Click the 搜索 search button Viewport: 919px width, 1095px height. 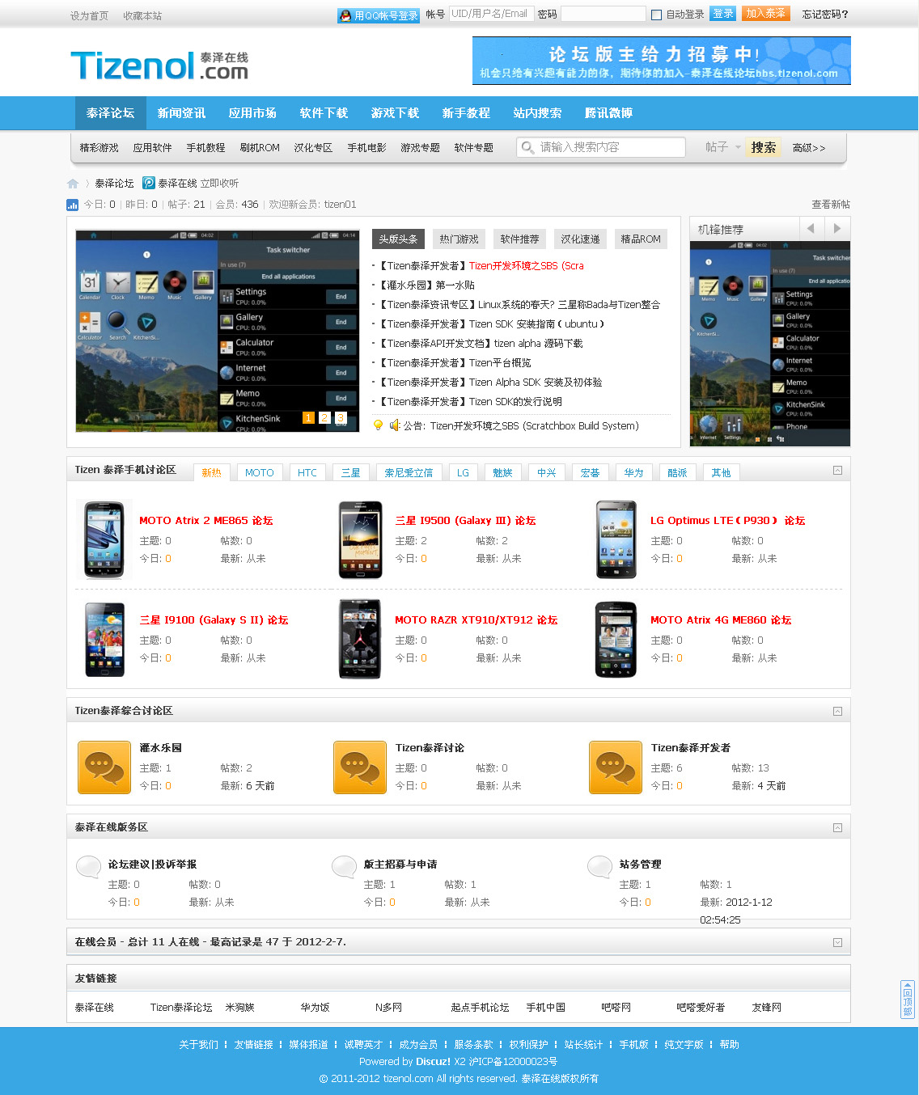click(764, 147)
